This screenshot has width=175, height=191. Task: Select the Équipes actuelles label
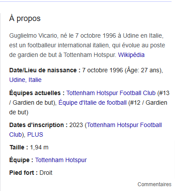37,93
